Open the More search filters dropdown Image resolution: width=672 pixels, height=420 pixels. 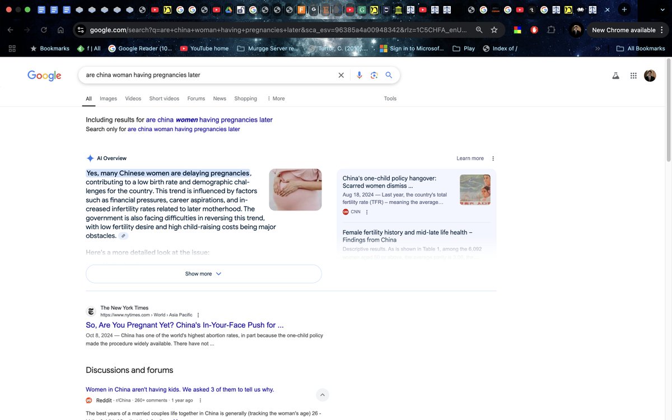[x=276, y=99]
